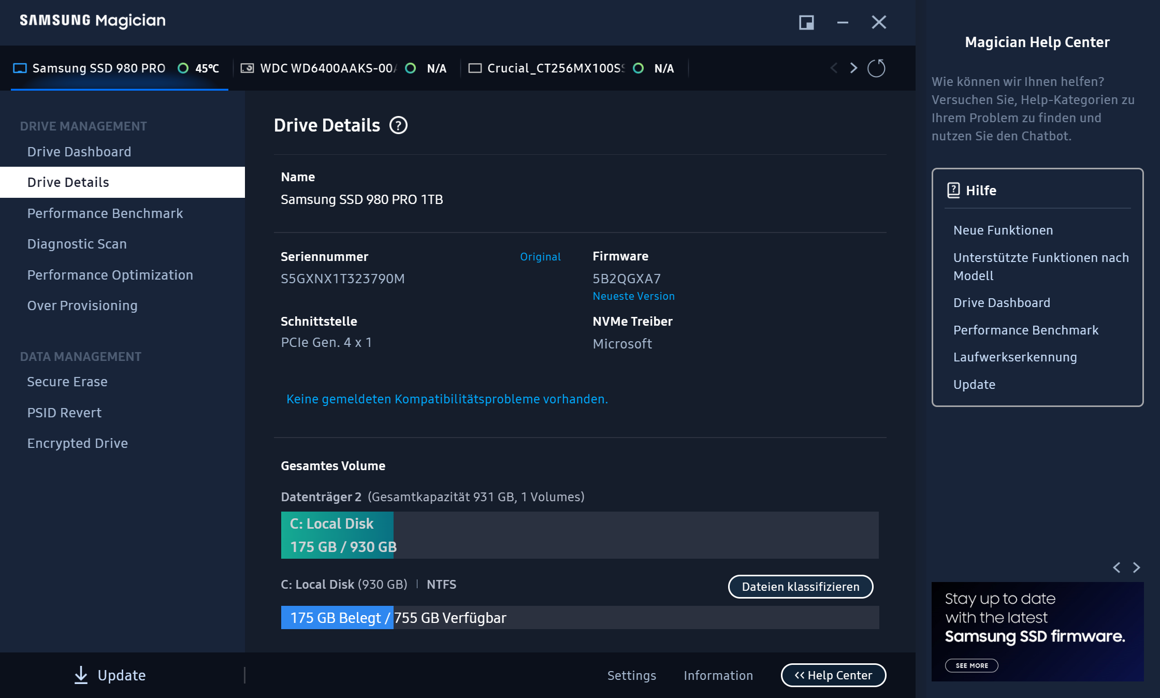
Task: Click the mini-mode window icon in title bar
Action: (806, 22)
